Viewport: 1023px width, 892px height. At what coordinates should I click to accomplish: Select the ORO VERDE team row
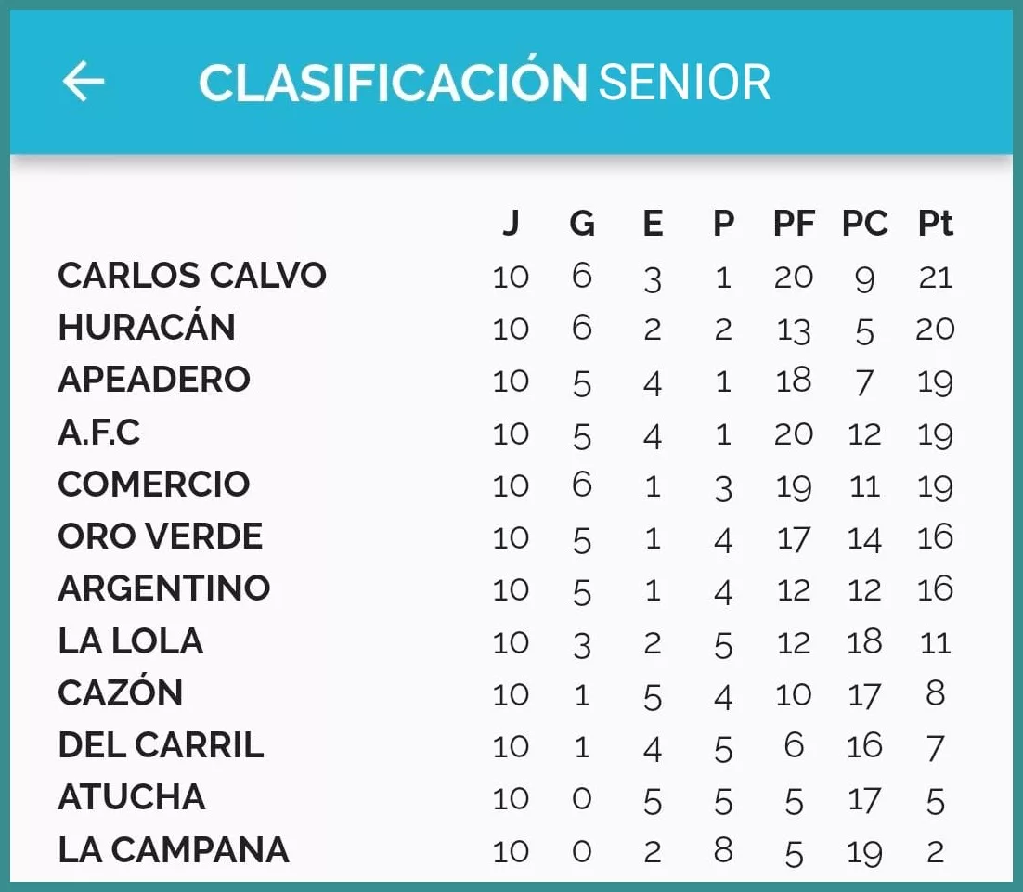pos(161,536)
